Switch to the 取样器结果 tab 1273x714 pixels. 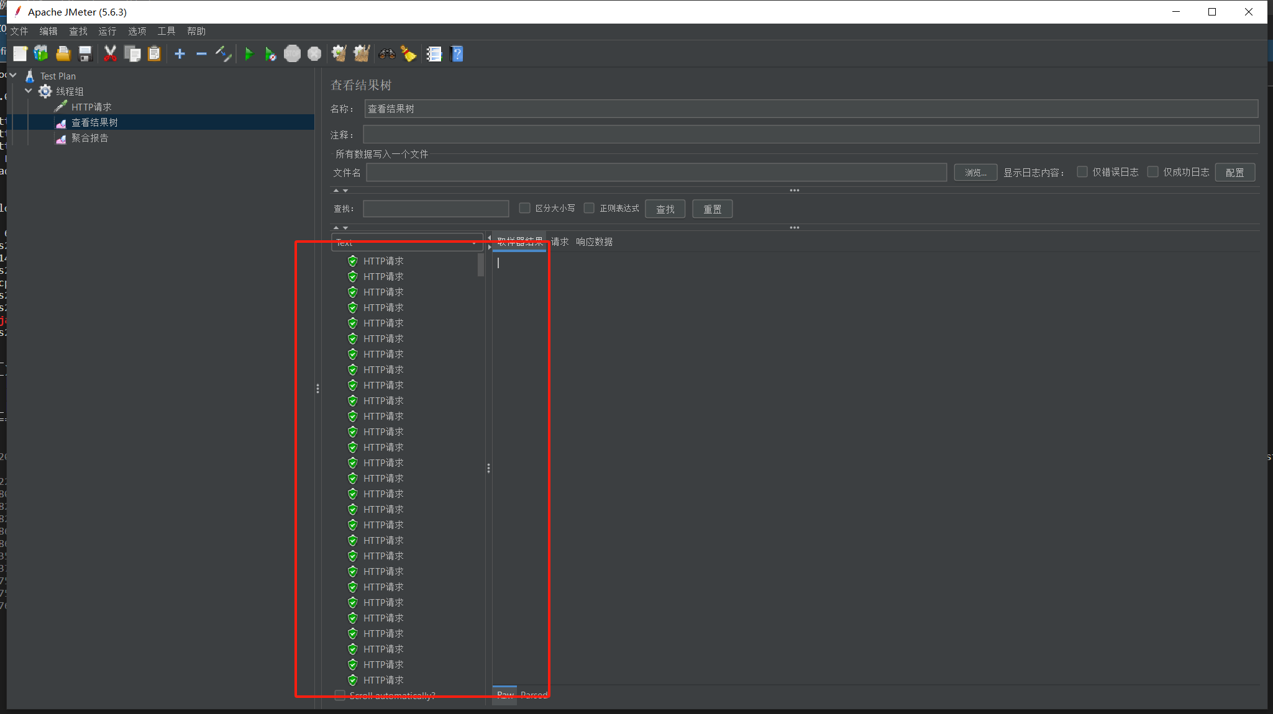pyautogui.click(x=520, y=242)
